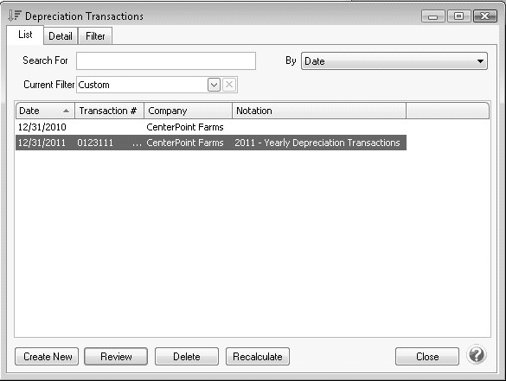This screenshot has width=506, height=381.
Task: Click the Review button
Action: [x=116, y=357]
